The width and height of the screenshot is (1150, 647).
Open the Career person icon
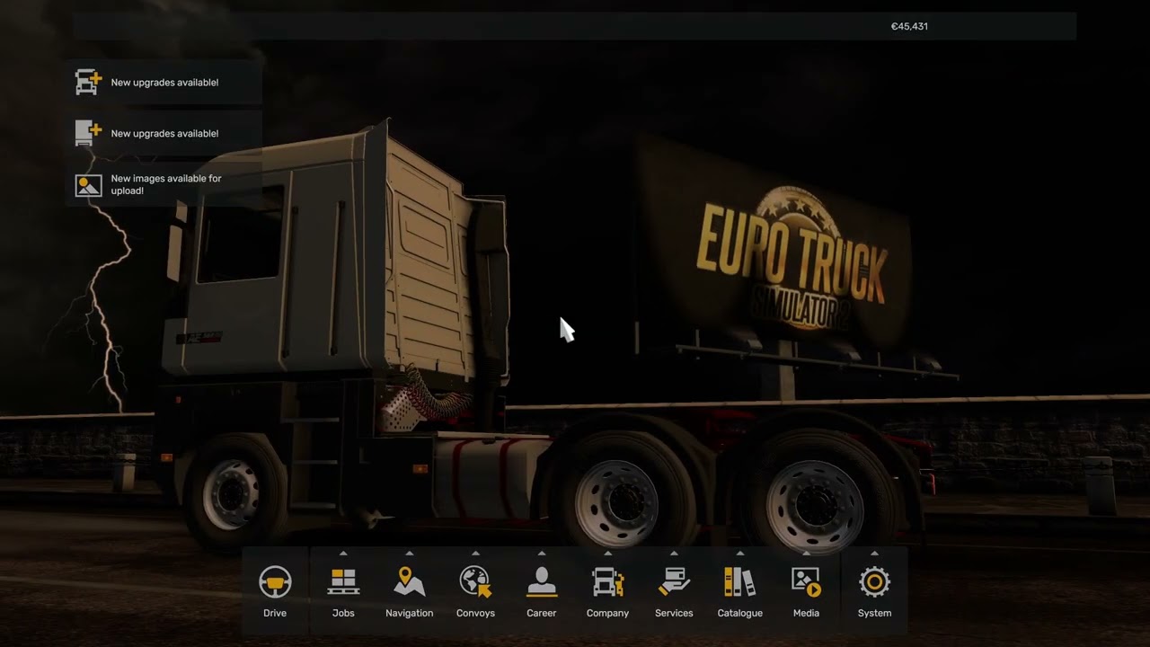point(542,582)
